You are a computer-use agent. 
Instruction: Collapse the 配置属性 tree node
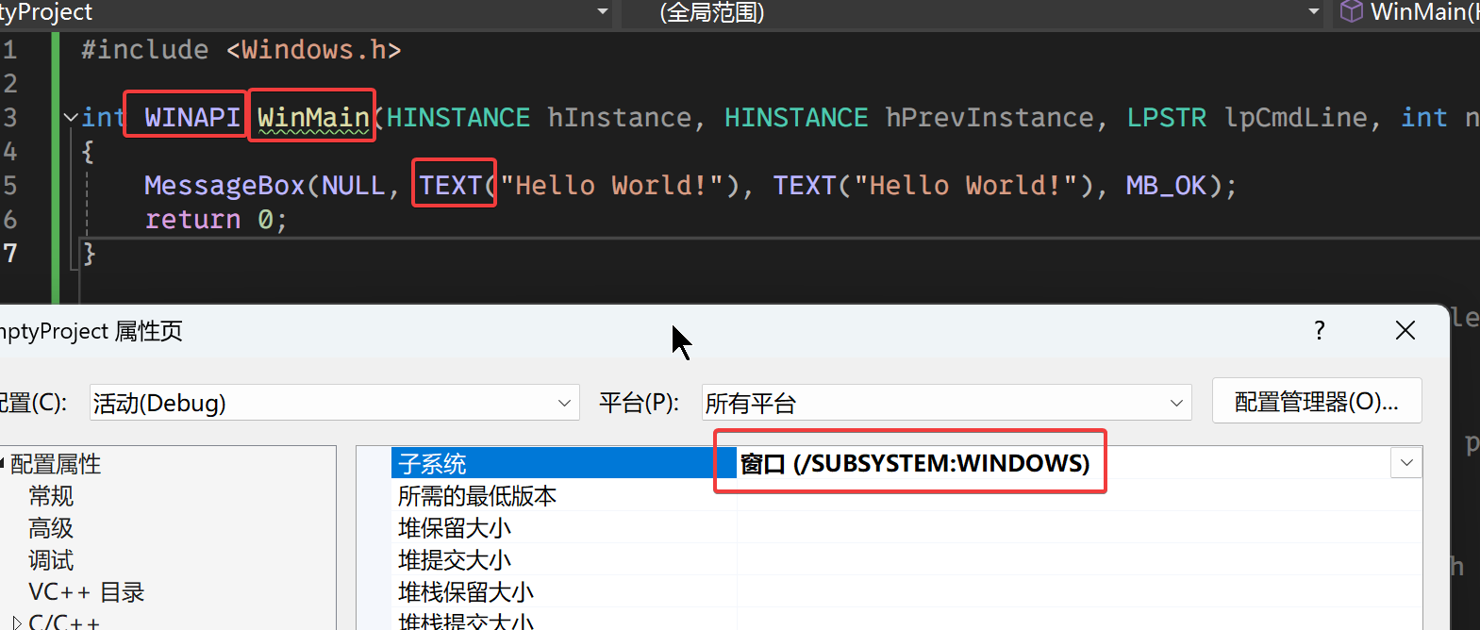click(x=3, y=463)
